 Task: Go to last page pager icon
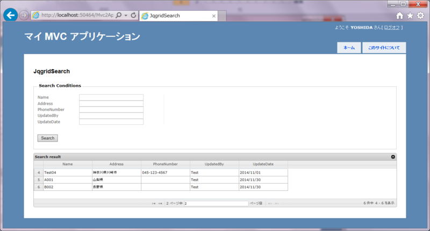tap(277, 203)
